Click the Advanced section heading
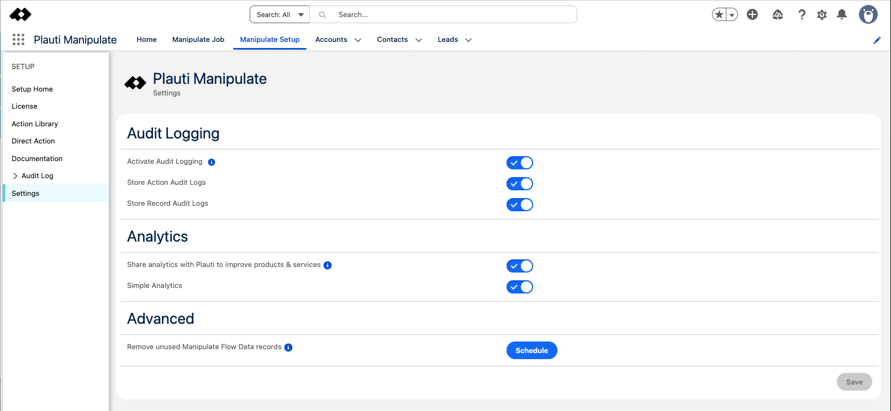 tap(161, 319)
